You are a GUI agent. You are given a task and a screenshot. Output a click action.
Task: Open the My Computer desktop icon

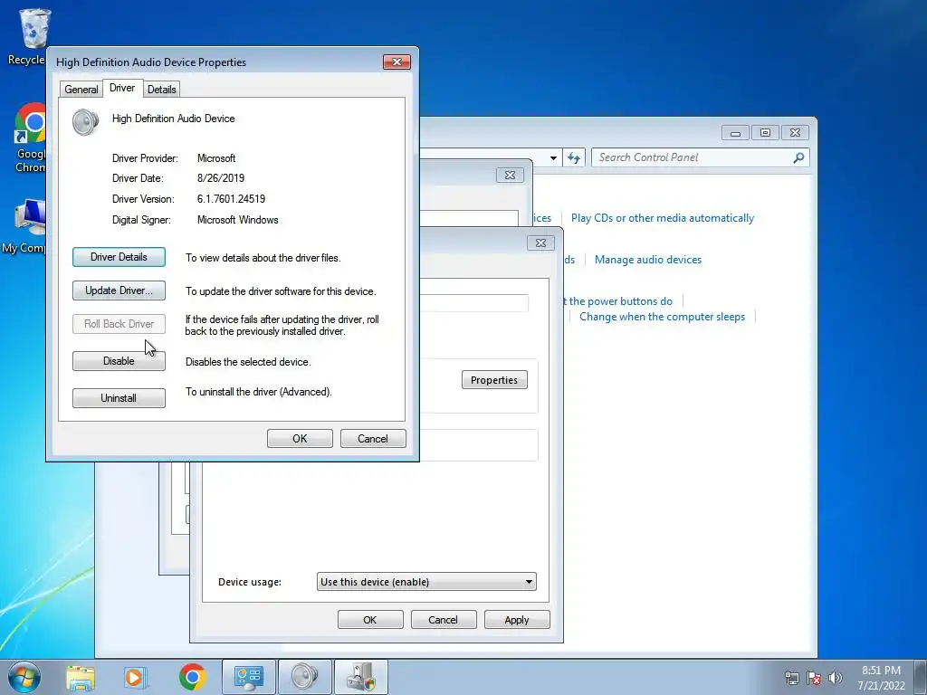[x=24, y=227]
